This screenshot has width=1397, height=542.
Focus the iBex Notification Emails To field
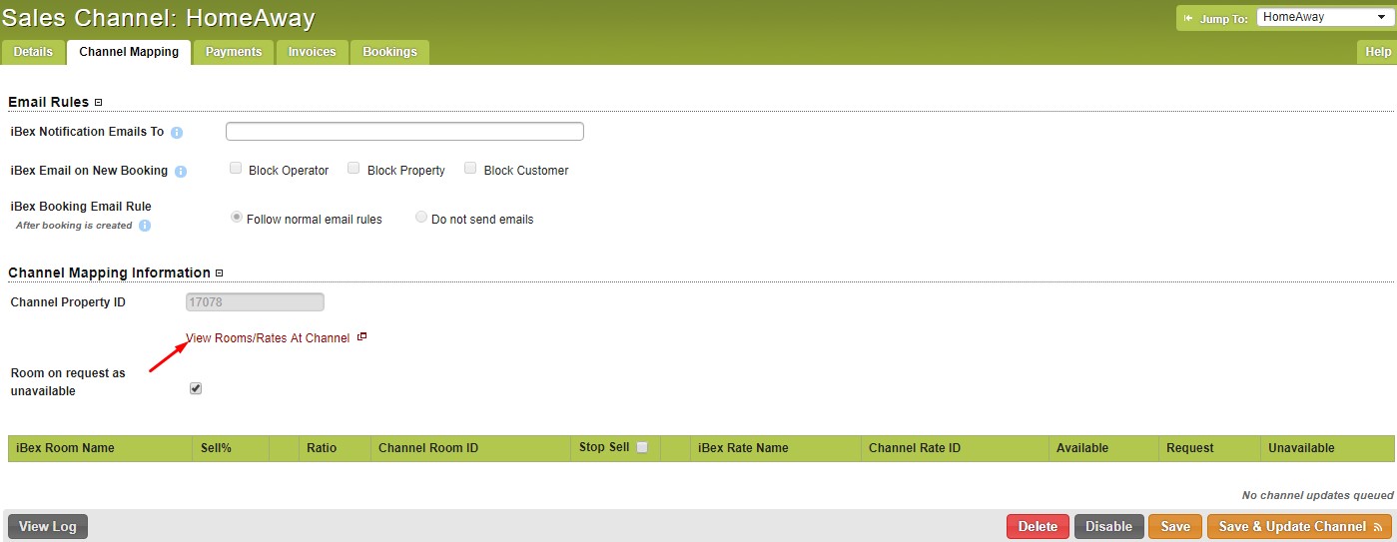[404, 132]
